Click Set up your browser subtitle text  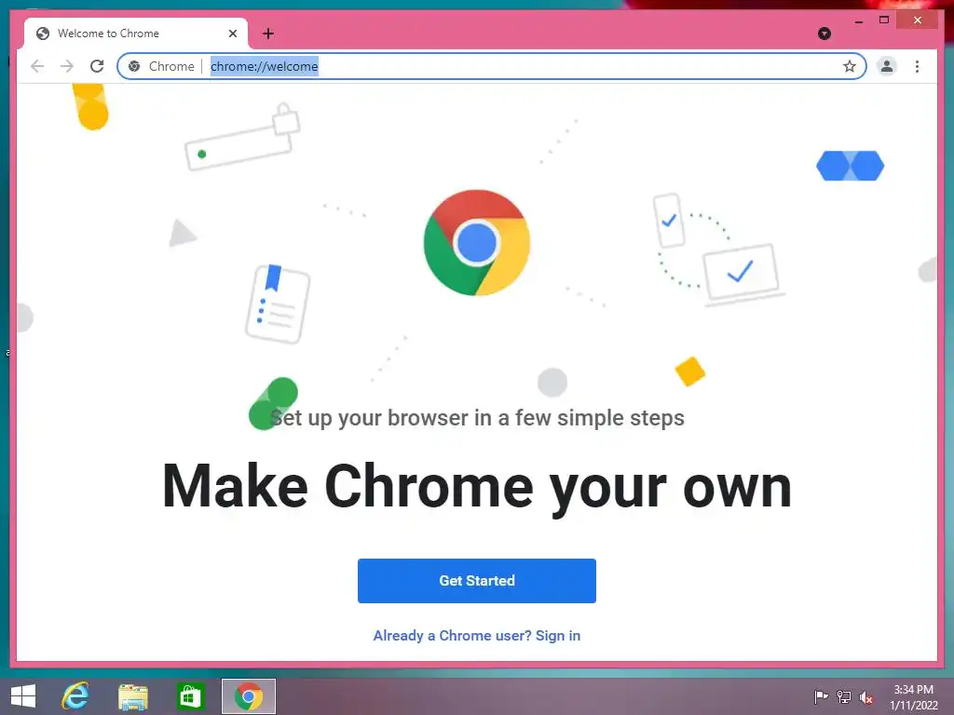coord(477,418)
